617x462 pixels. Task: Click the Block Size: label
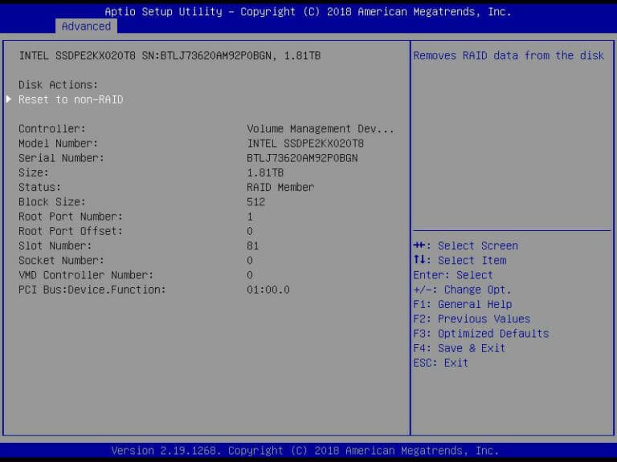[x=52, y=202]
